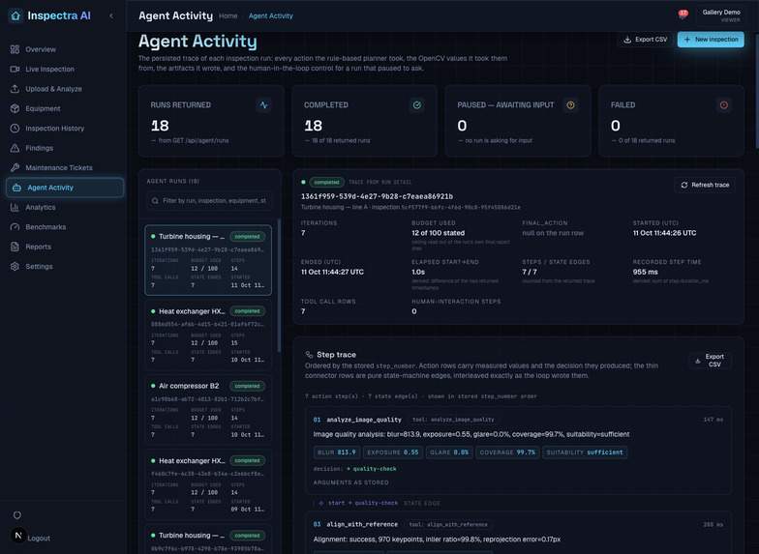
Task: Click the BLUR 813.9 chip
Action: (337, 452)
